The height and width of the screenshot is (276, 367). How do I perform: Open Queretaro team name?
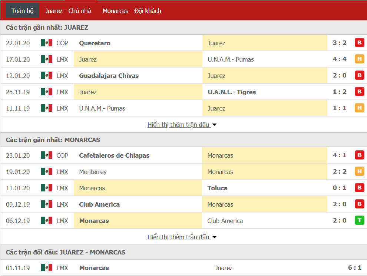click(95, 43)
